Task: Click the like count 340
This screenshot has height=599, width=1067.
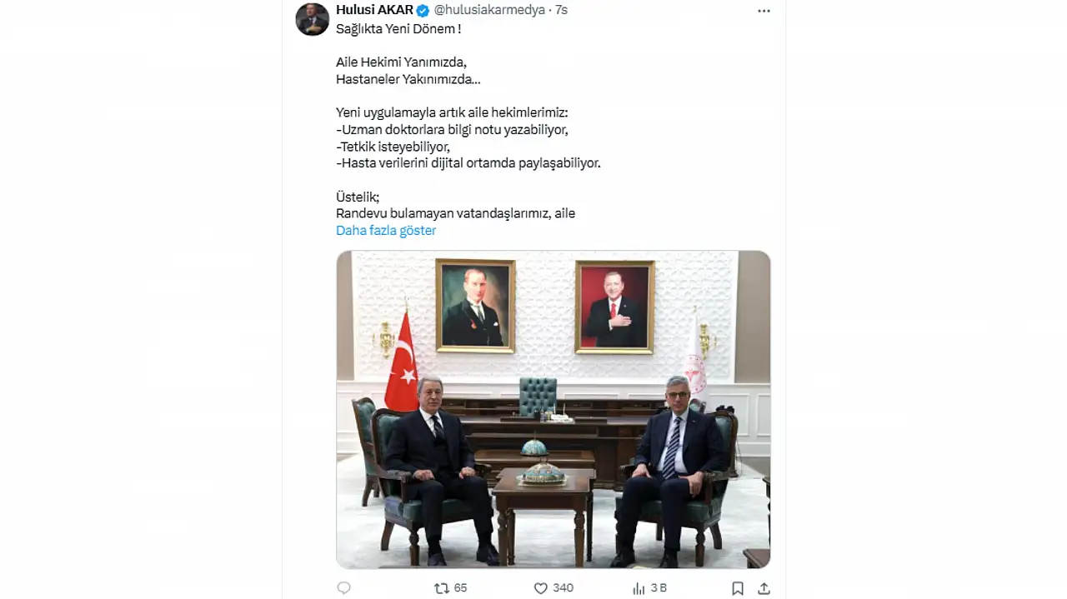Action: (x=564, y=588)
